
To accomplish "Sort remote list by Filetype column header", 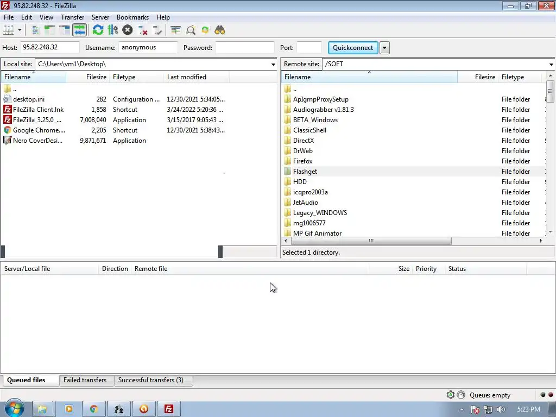I will (x=520, y=77).
